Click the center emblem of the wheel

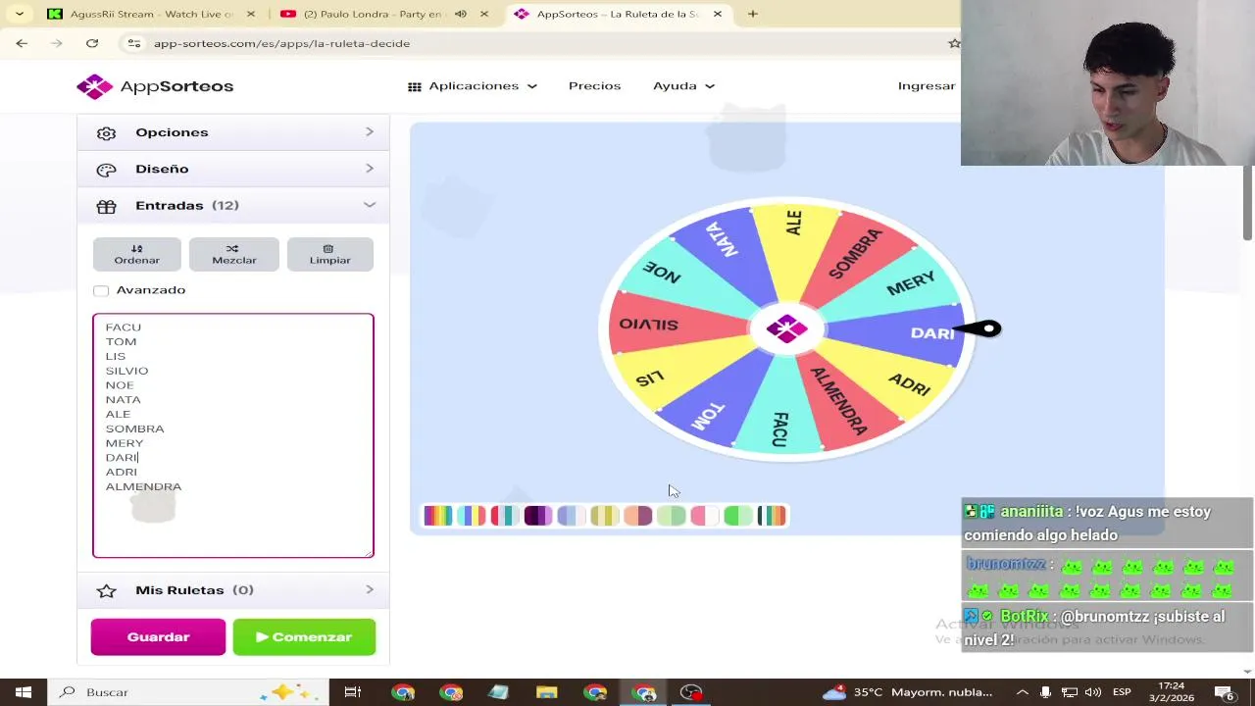786,329
